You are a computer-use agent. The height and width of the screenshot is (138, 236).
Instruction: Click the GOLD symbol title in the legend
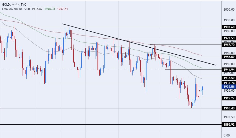click(6, 4)
